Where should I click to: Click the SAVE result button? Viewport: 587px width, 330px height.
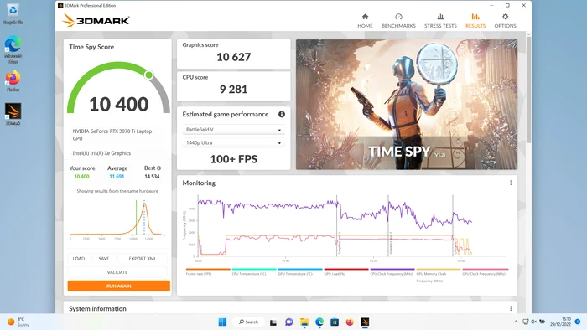coord(104,258)
